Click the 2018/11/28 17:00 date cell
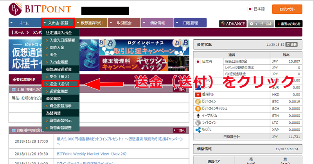The height and width of the screenshot is (164, 313). [x=31, y=141]
